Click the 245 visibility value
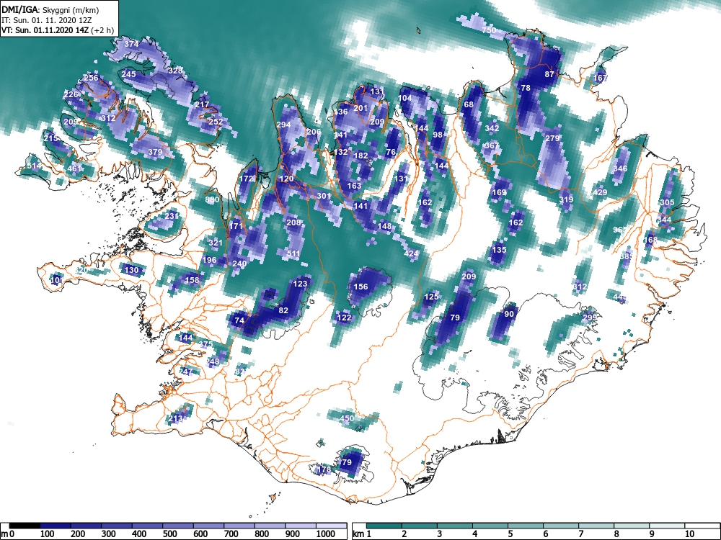This screenshot has width=721, height=540. 129,74
